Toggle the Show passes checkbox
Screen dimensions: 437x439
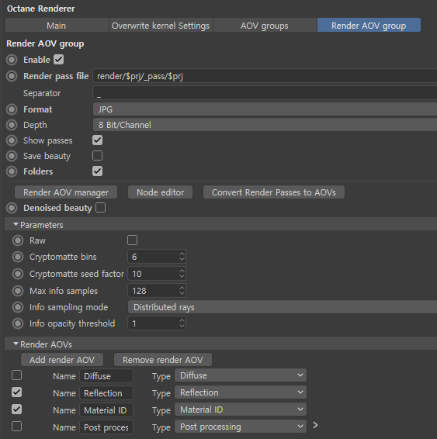click(x=98, y=140)
